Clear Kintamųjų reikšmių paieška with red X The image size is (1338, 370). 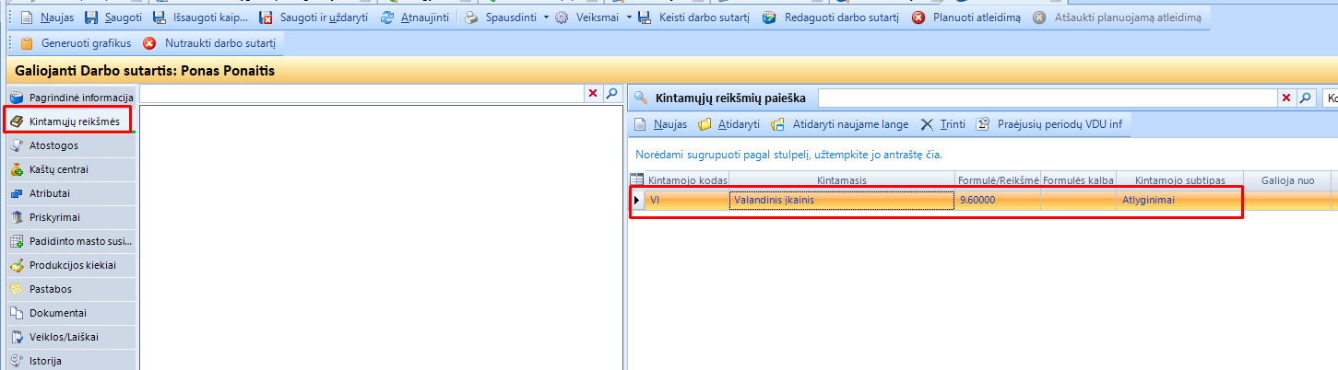click(x=1286, y=98)
